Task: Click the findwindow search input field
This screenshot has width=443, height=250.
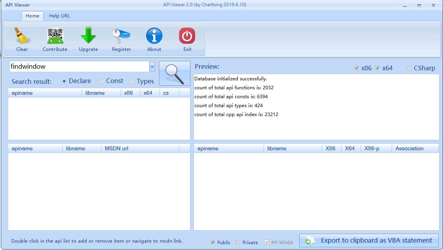Action: tap(79, 67)
